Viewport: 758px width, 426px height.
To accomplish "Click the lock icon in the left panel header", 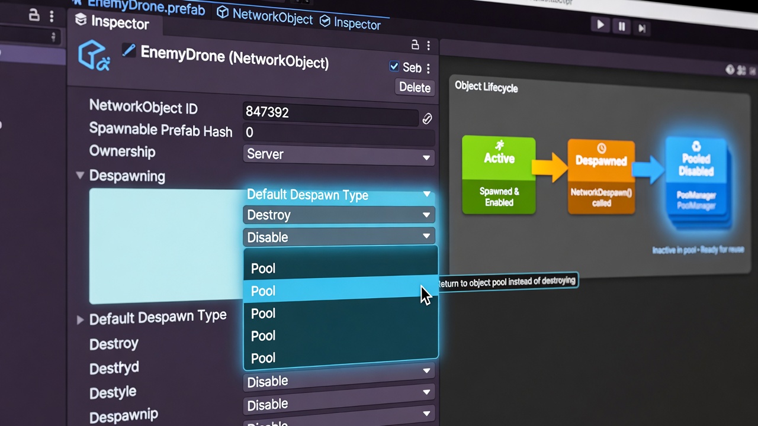I will [34, 15].
